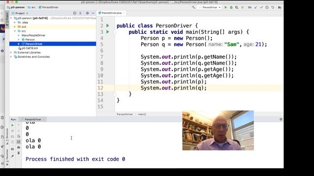314x176 pixels.
Task: Select the Person class in the tree
Action: coord(30,40)
